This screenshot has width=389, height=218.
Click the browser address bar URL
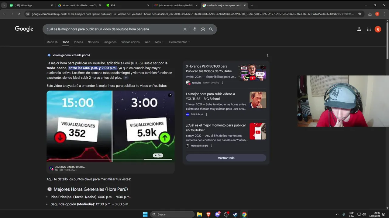(x=193, y=14)
